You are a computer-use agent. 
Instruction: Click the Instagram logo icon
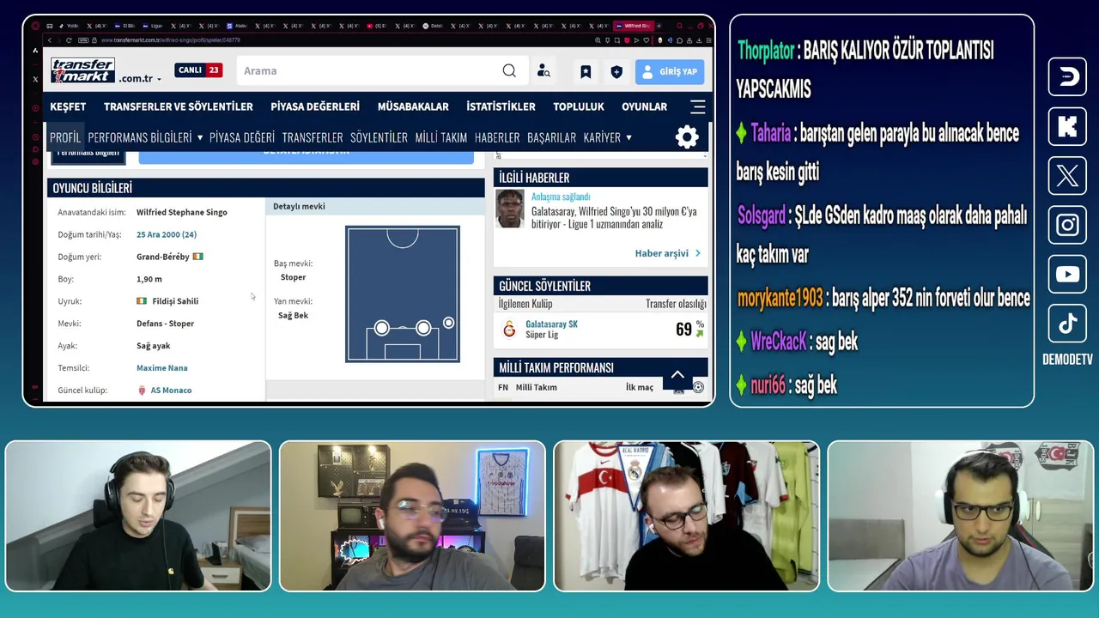tap(1067, 225)
